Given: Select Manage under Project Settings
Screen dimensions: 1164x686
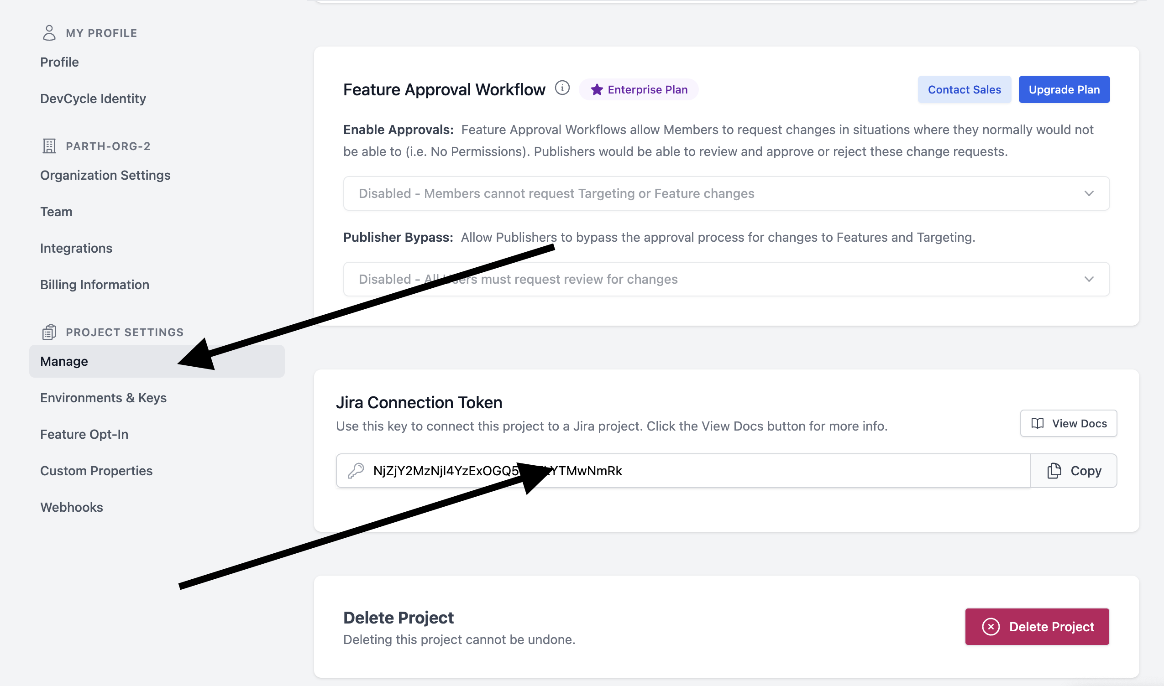Looking at the screenshot, I should [x=64, y=361].
